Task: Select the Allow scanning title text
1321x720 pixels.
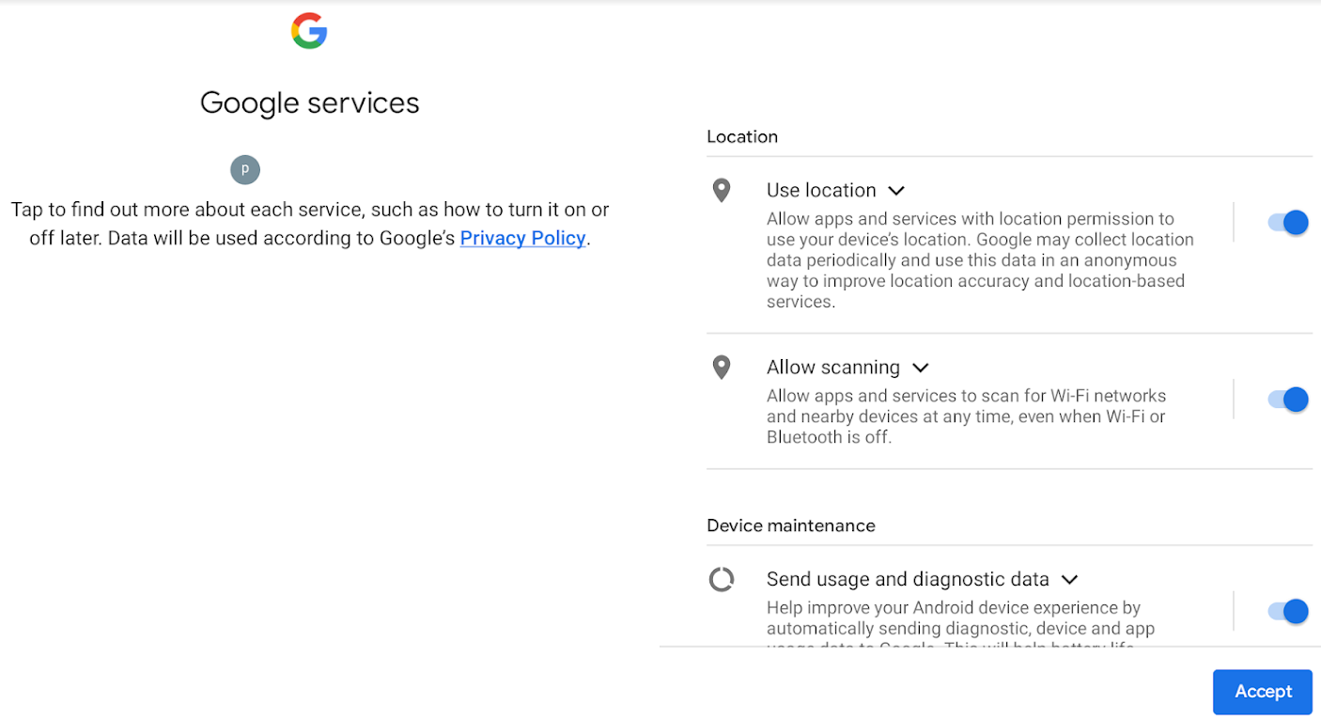Action: coord(832,368)
